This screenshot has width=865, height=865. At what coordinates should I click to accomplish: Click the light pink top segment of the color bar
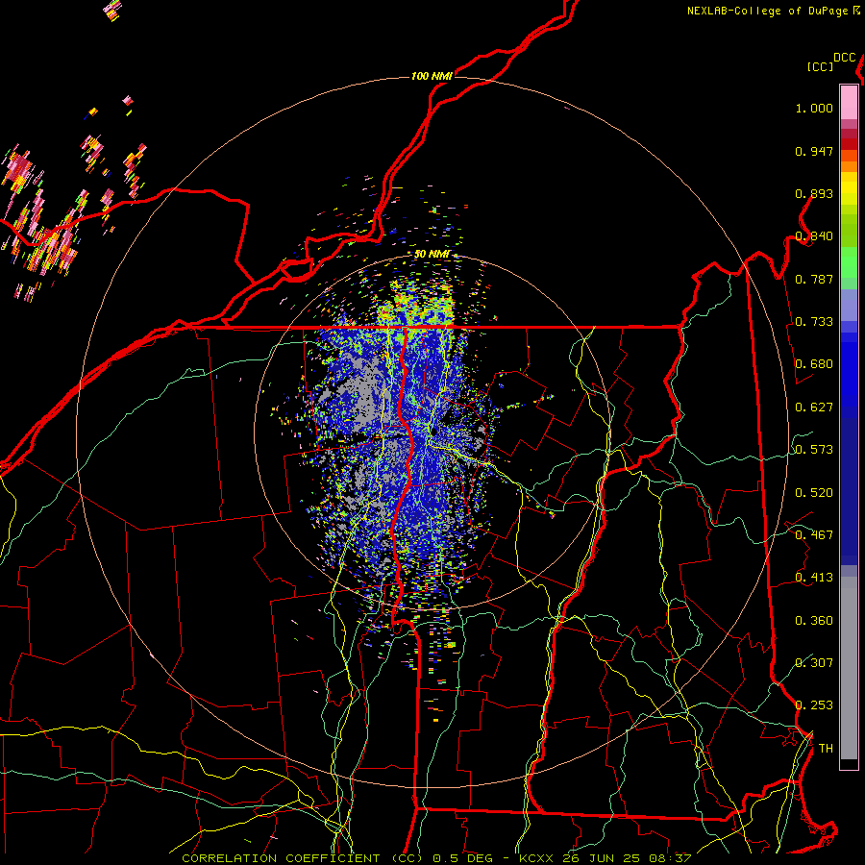(x=849, y=102)
